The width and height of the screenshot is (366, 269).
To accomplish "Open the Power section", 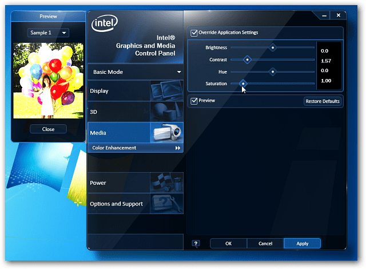I will [x=136, y=183].
